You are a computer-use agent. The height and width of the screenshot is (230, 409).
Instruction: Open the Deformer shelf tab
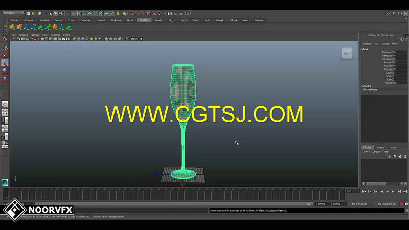pos(85,20)
